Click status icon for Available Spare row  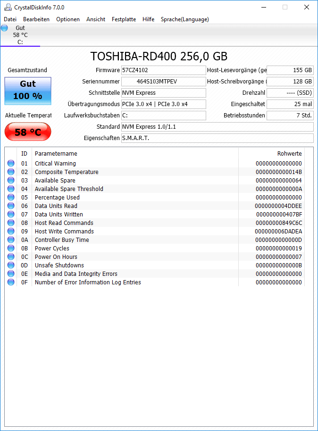(11, 180)
